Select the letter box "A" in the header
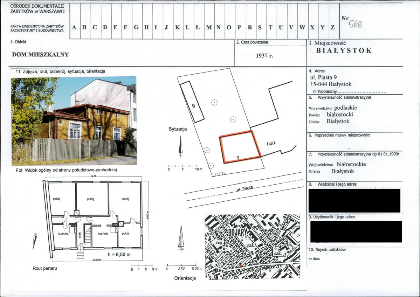Viewport: 420px width, 297px height. coord(75,27)
